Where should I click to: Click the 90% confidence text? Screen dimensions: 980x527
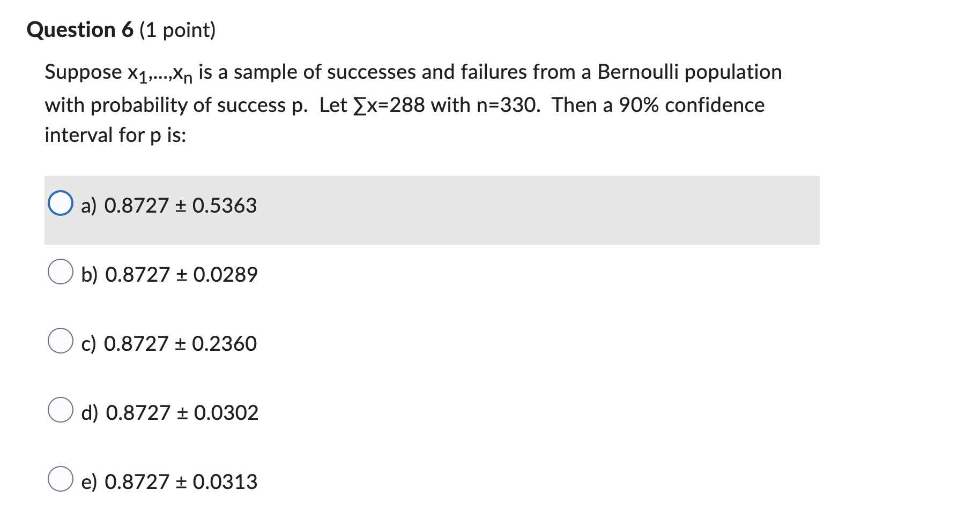692,105
